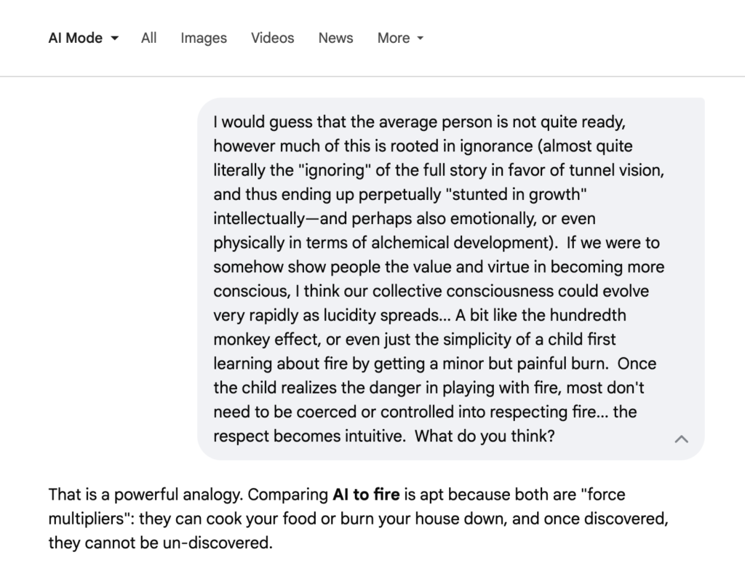Select the News tab
The width and height of the screenshot is (745, 563).
(335, 38)
